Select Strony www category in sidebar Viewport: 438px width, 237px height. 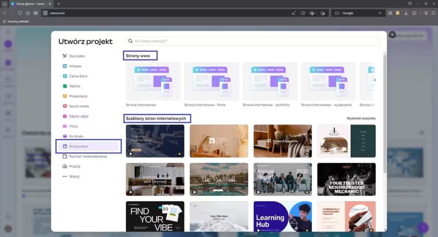[x=89, y=146]
